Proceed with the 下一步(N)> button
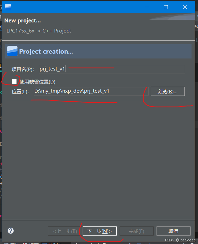Image resolution: width=198 pixels, height=244 pixels. click(99, 231)
